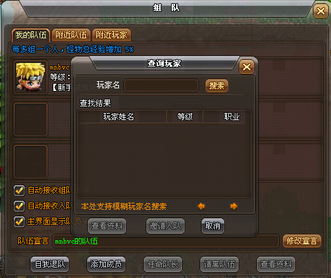The height and width of the screenshot is (278, 331).
Task: Click the orange previous-page arrow
Action: tap(202, 206)
